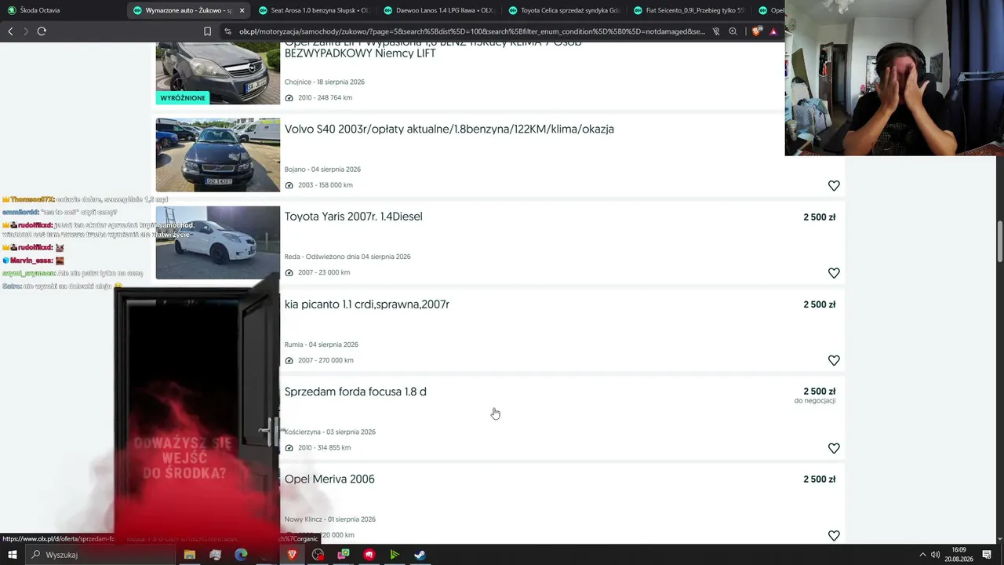The width and height of the screenshot is (1004, 565).
Task: Bookmark this page with the bookmark icon
Action: click(x=207, y=31)
